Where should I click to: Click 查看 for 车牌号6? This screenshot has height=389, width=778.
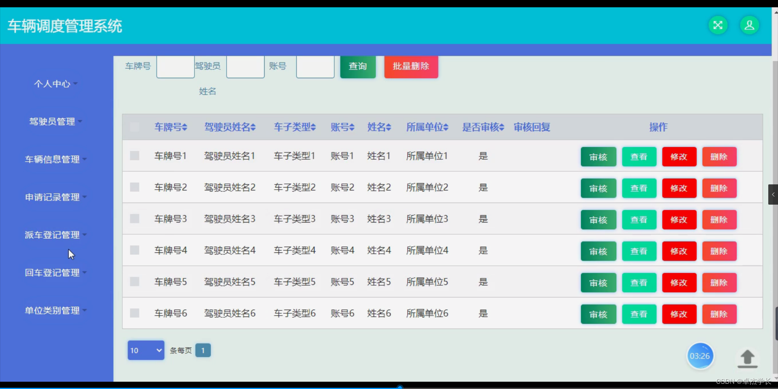(x=639, y=314)
